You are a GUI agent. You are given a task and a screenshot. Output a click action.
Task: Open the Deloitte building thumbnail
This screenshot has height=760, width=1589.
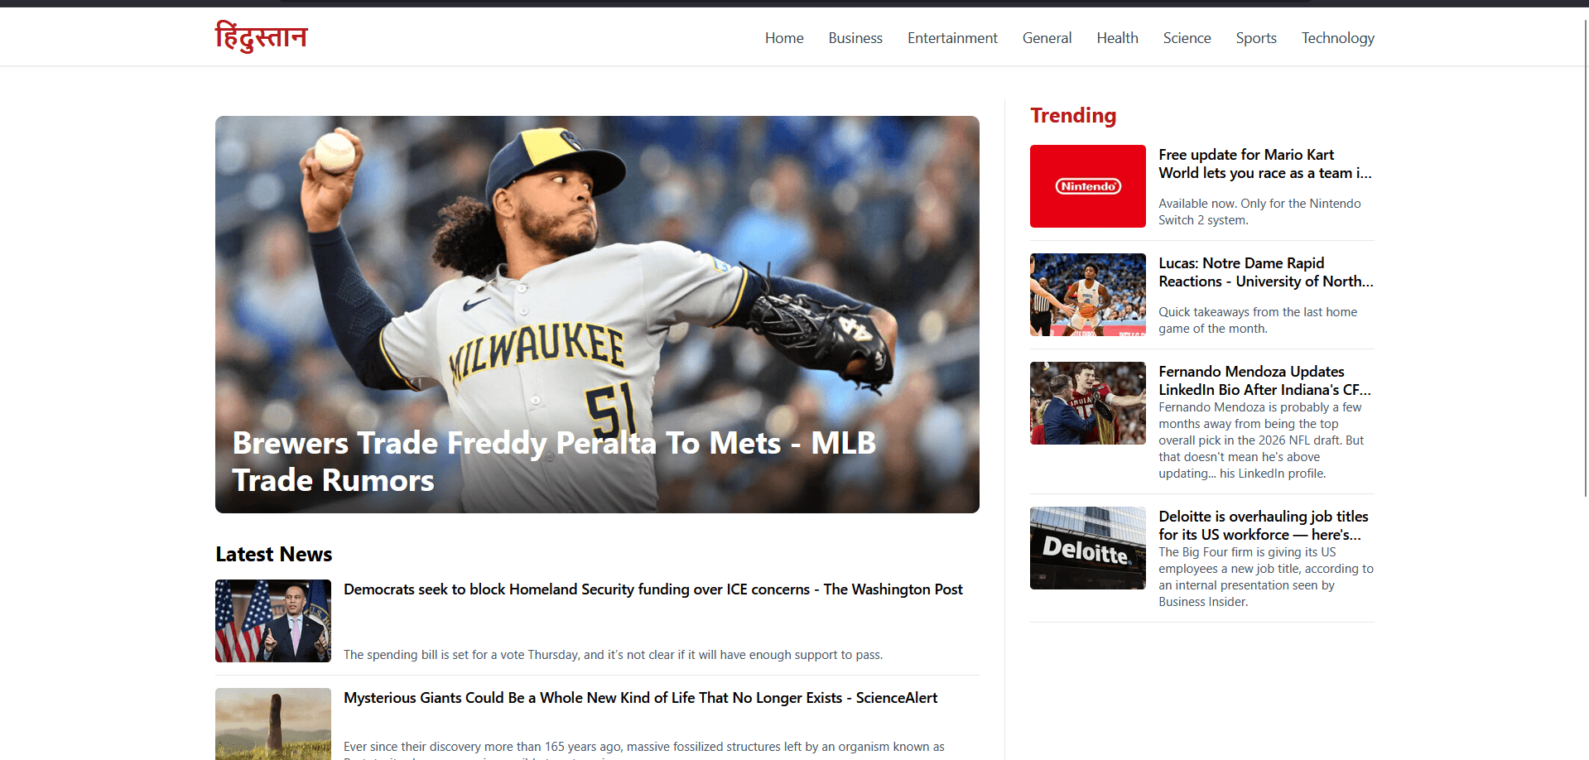pos(1087,548)
